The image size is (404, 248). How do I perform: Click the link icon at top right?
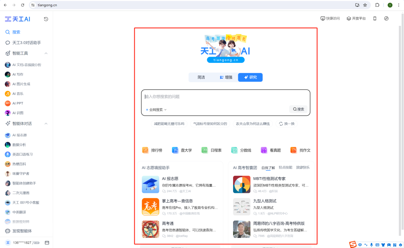[386, 18]
